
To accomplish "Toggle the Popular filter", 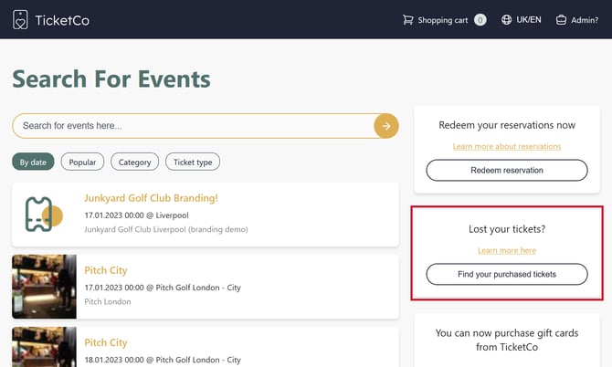I will (x=82, y=163).
